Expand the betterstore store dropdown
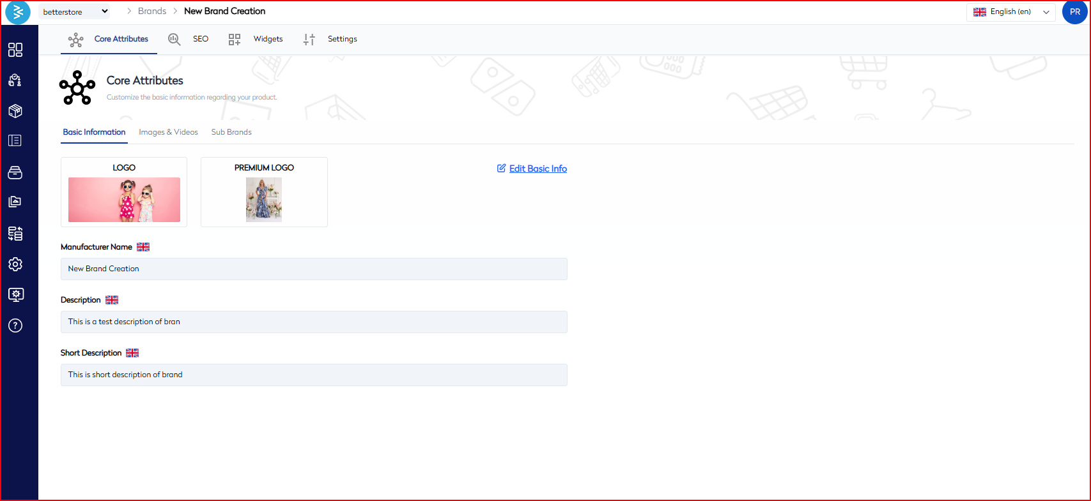1091x501 pixels. [75, 11]
